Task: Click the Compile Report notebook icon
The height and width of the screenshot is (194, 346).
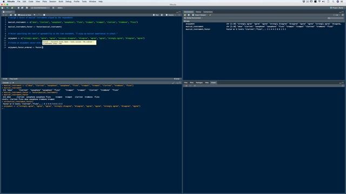Action: click(x=44, y=15)
